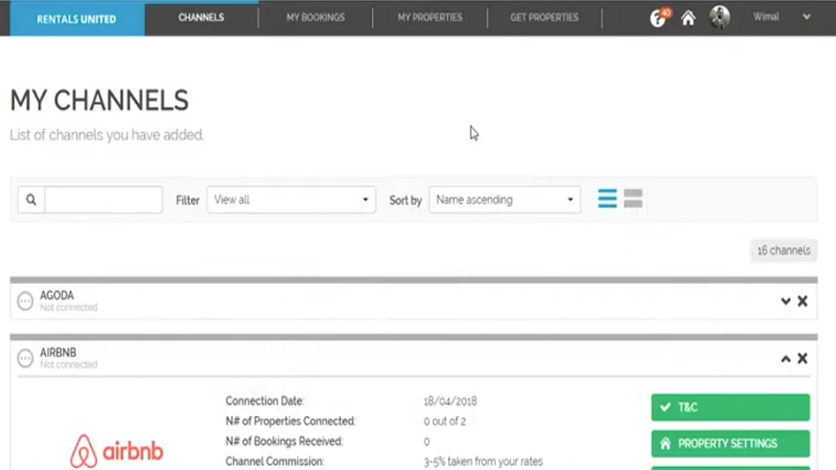Expand the Agoda channel row chevron
Image resolution: width=836 pixels, height=470 pixels.
click(x=785, y=302)
